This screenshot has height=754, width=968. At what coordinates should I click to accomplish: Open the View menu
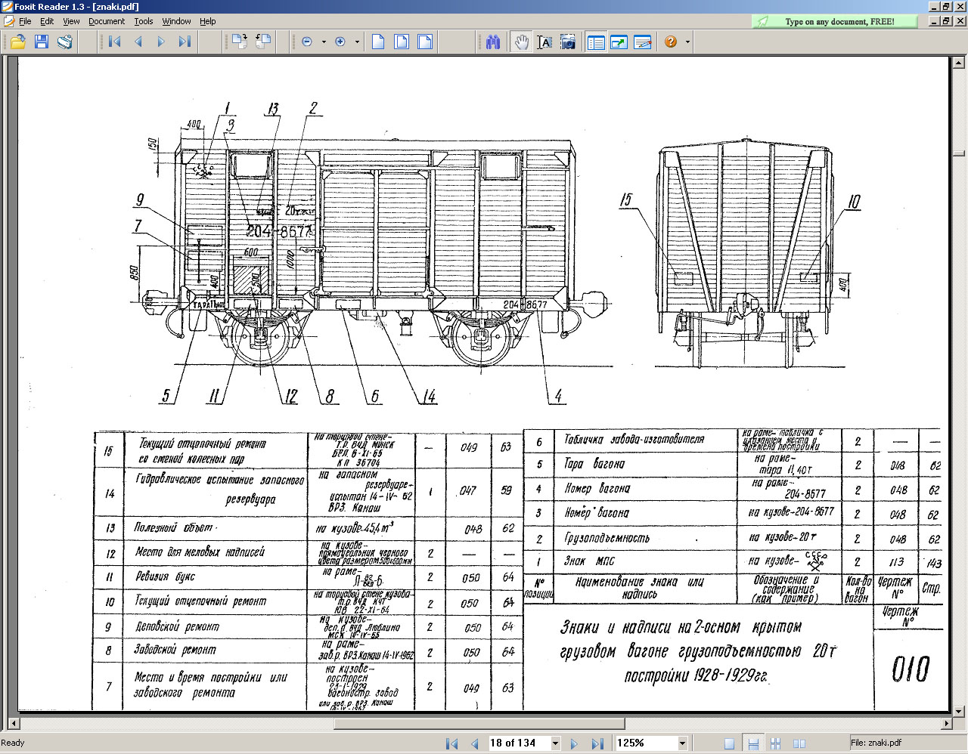71,21
